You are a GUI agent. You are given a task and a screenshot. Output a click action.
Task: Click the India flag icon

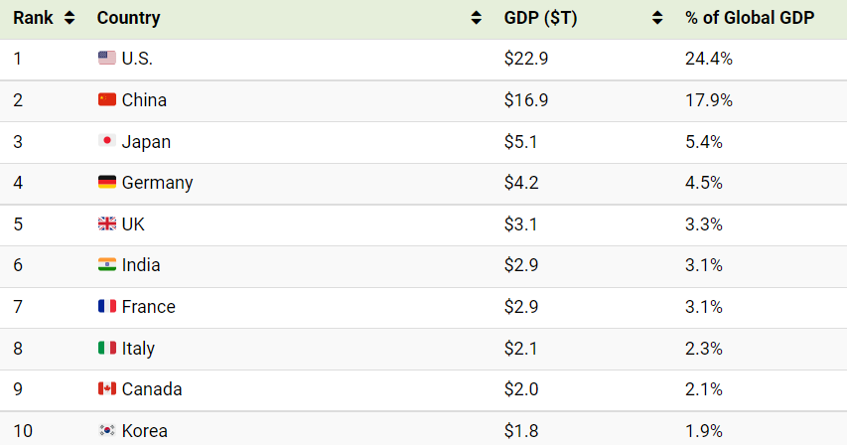tap(107, 264)
